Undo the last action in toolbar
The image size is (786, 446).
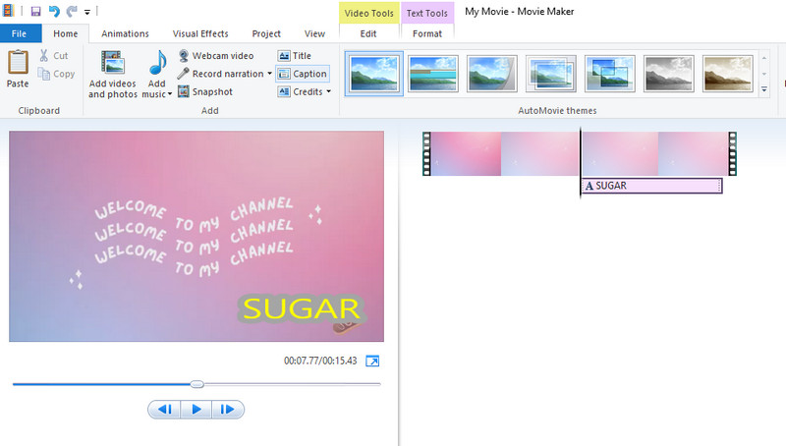point(54,11)
